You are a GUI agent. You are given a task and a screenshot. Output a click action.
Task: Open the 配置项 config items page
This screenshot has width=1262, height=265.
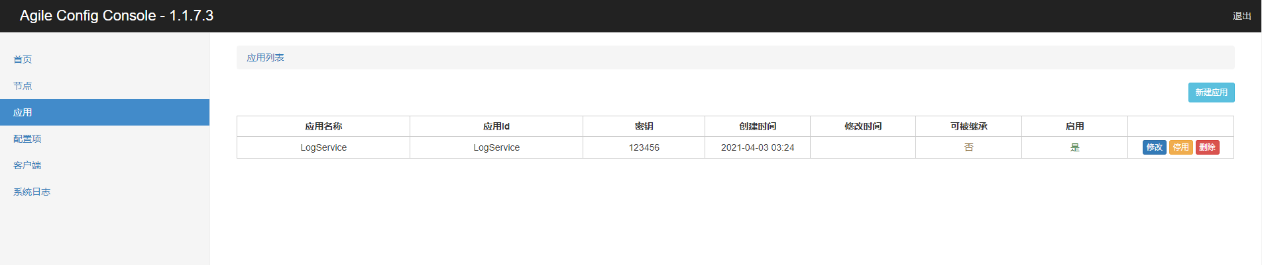[x=27, y=139]
